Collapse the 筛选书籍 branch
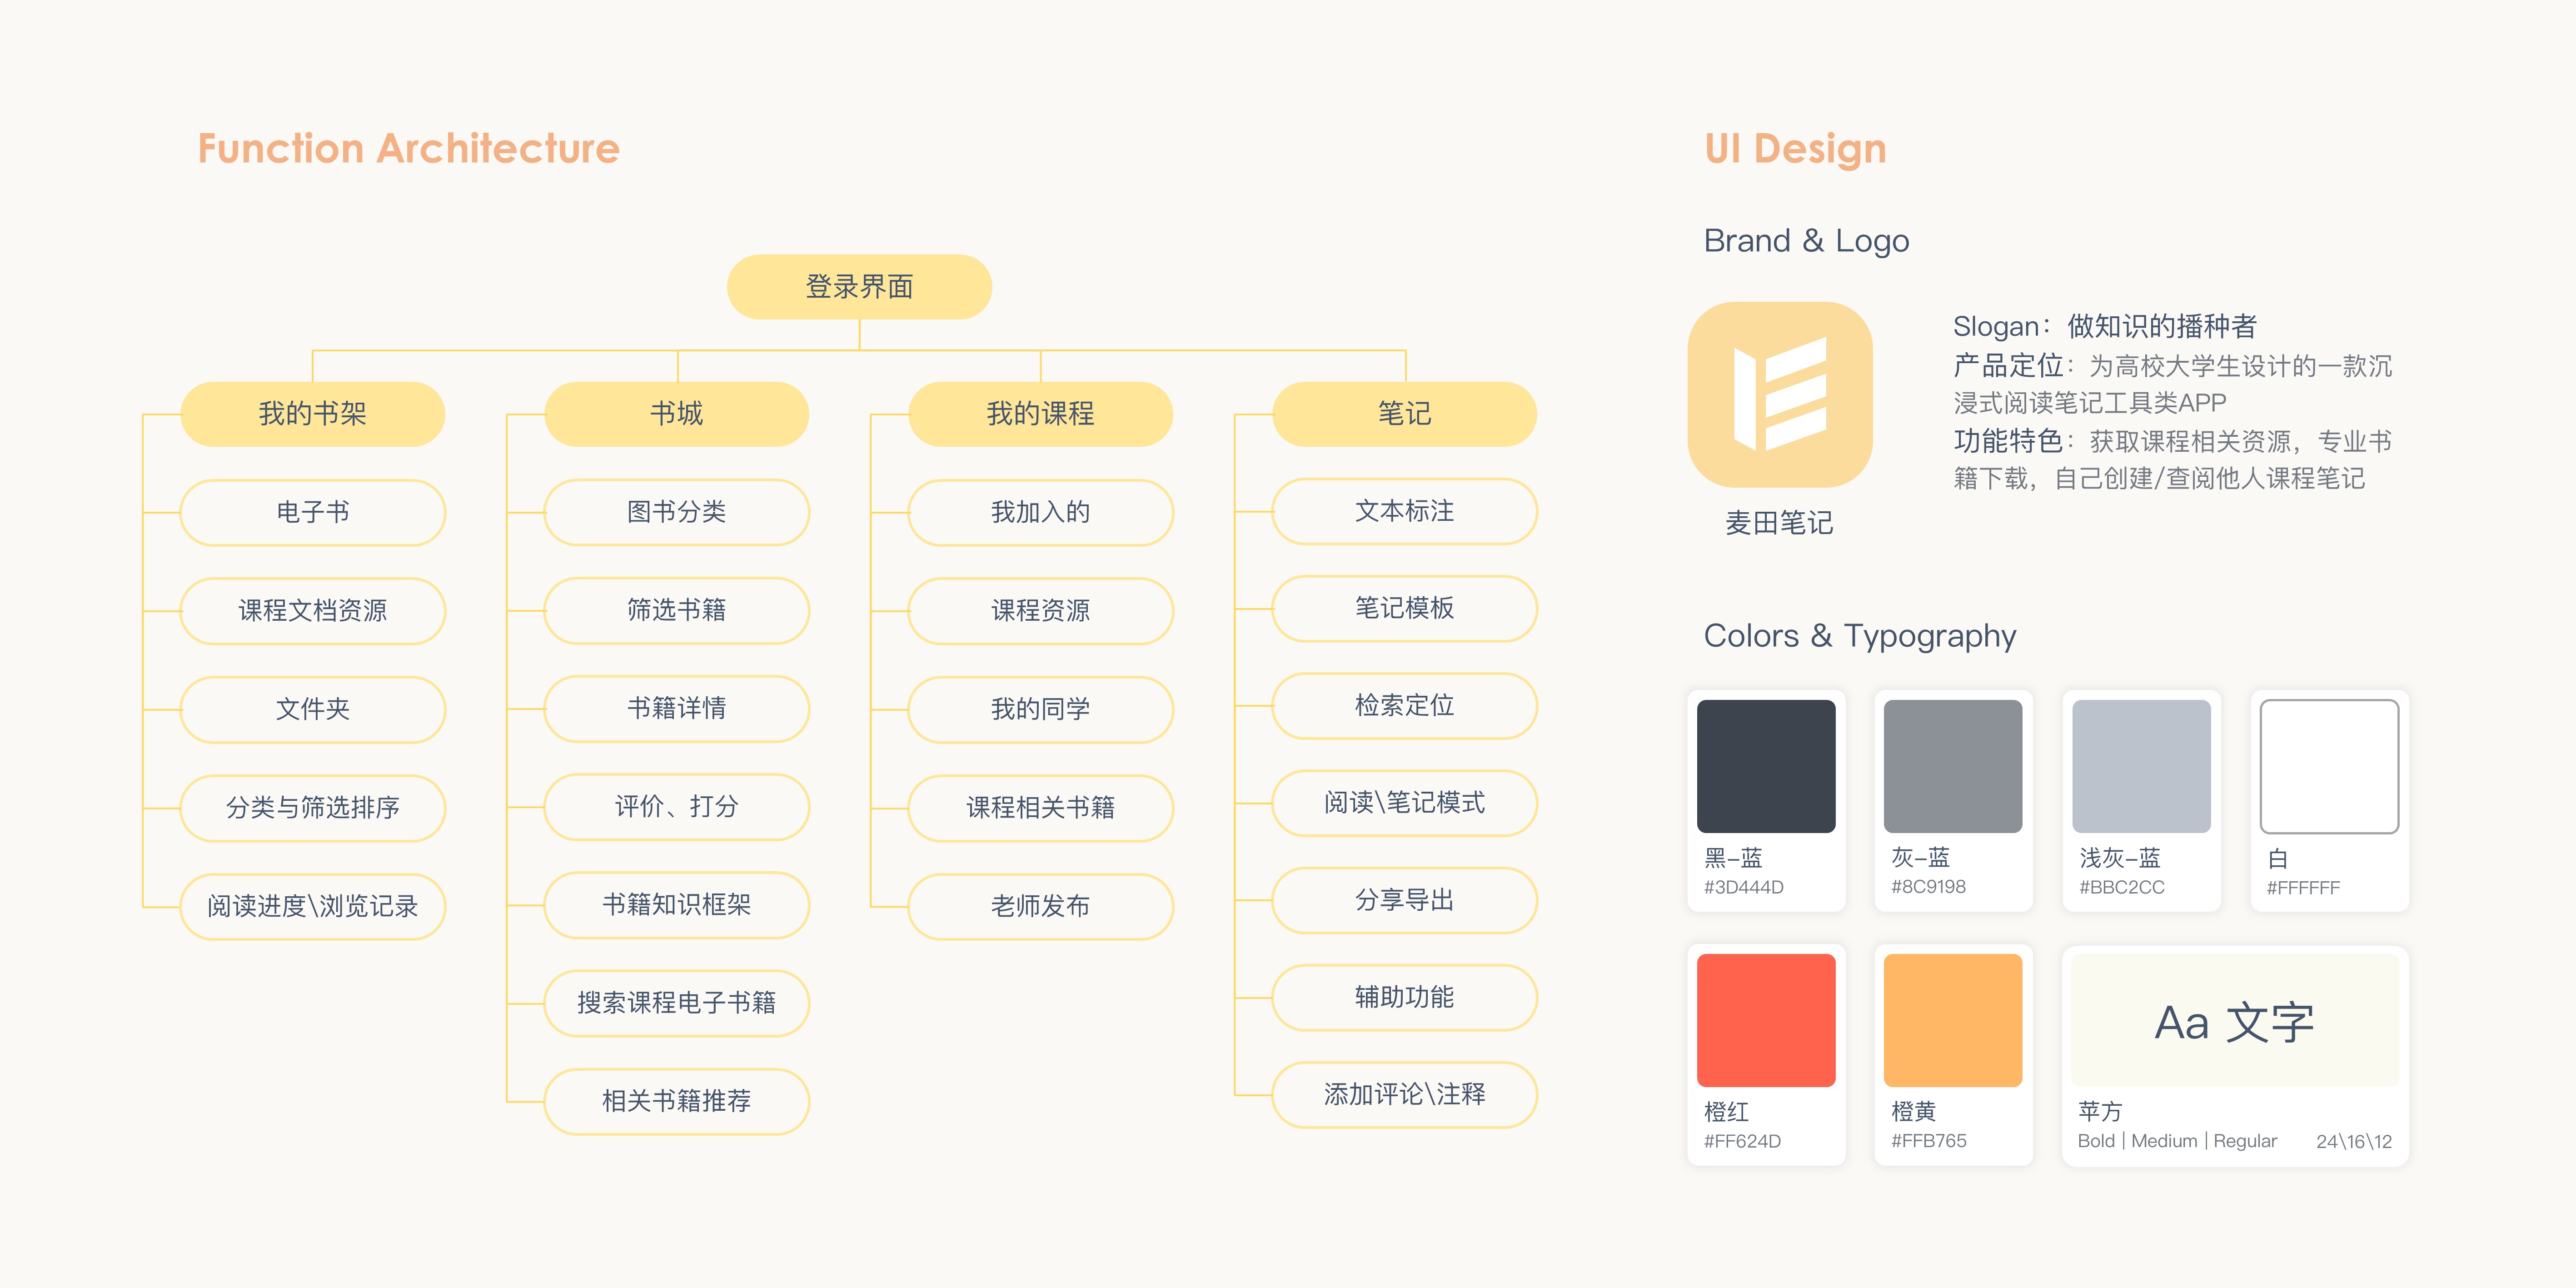The image size is (2576, 1288). click(x=676, y=610)
